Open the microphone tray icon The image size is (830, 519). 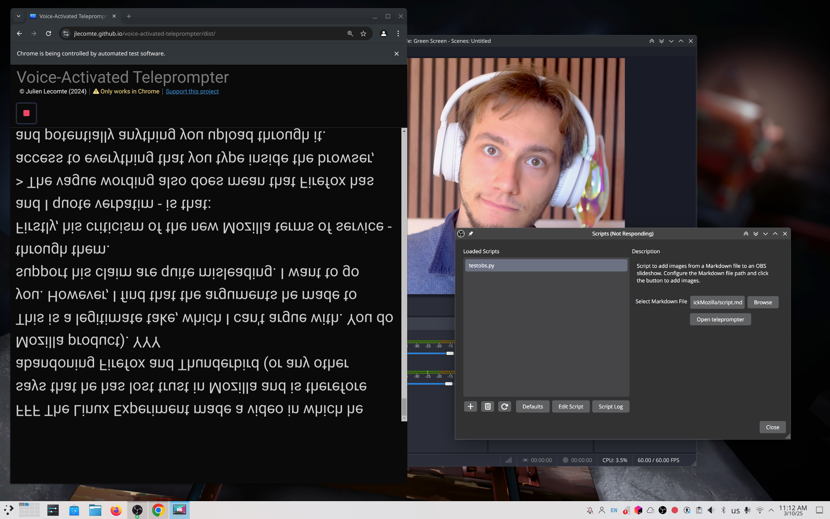click(747, 510)
